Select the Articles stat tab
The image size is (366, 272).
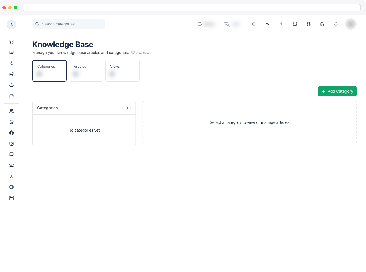point(86,71)
